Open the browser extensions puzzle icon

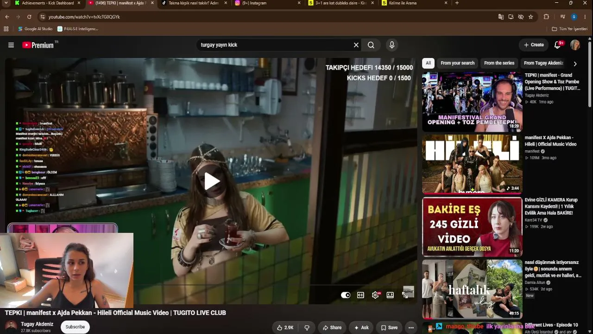(546, 17)
